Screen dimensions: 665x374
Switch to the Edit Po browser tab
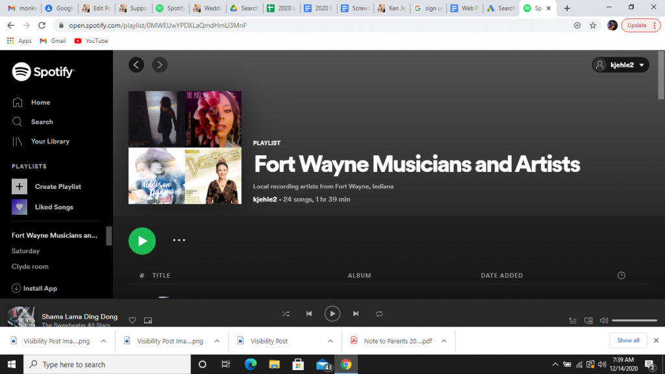(x=97, y=8)
